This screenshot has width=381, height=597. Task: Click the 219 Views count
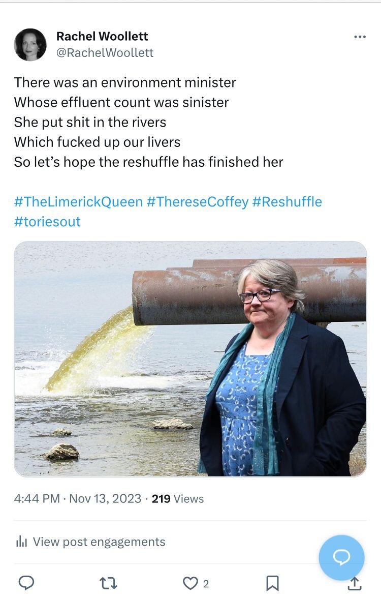tap(178, 499)
